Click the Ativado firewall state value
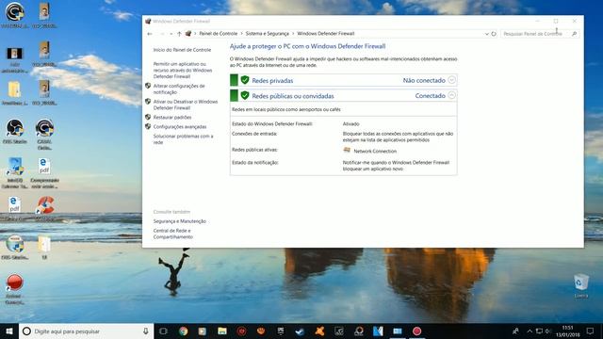Viewport: 603px width, 339px height. click(x=351, y=124)
